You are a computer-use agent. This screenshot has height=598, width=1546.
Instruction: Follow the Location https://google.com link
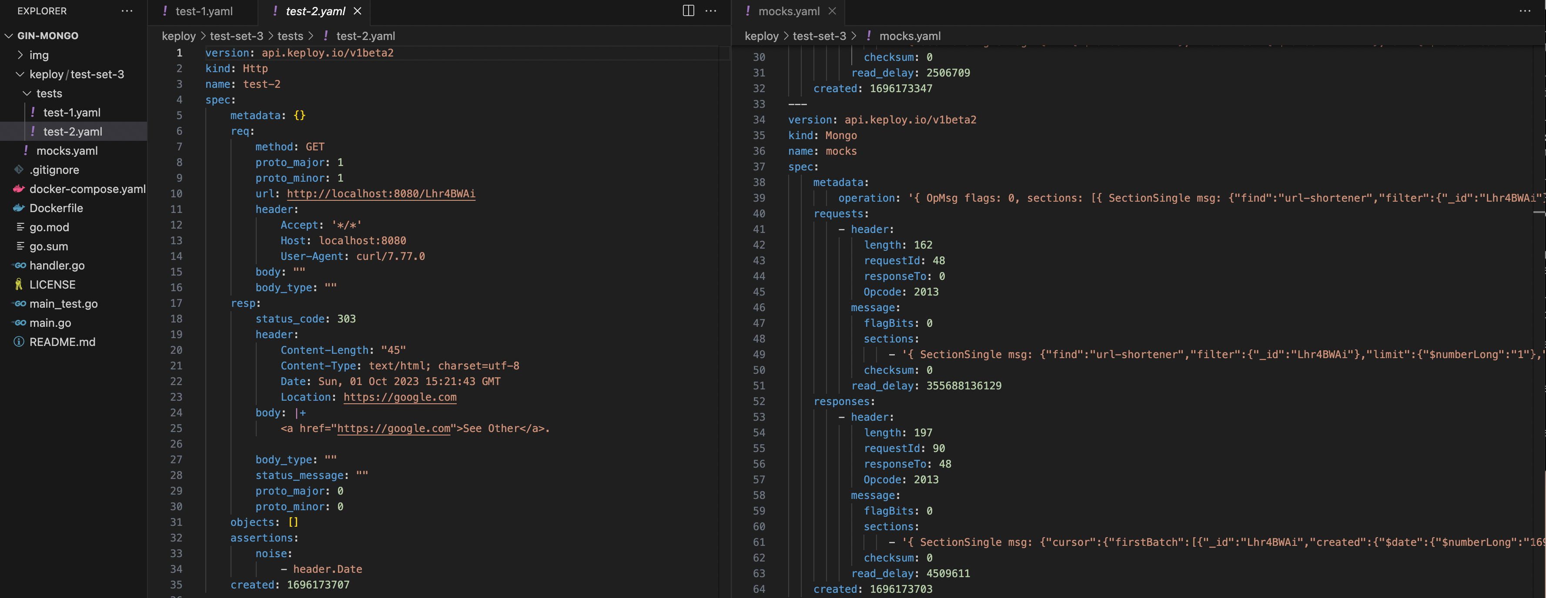click(x=400, y=397)
